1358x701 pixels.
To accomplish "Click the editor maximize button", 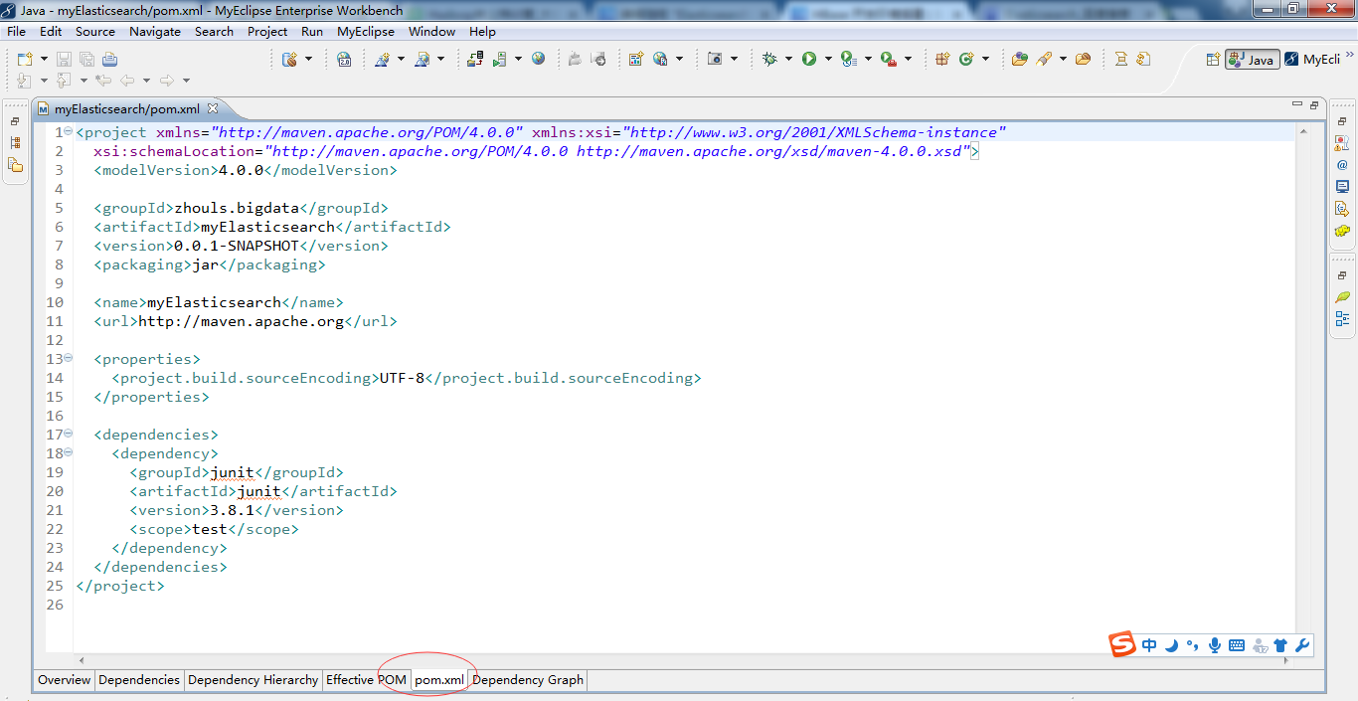I will [x=1314, y=104].
